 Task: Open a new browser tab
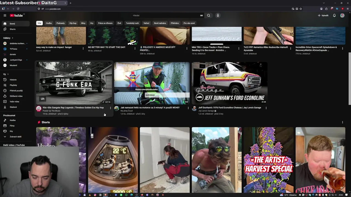70,3
